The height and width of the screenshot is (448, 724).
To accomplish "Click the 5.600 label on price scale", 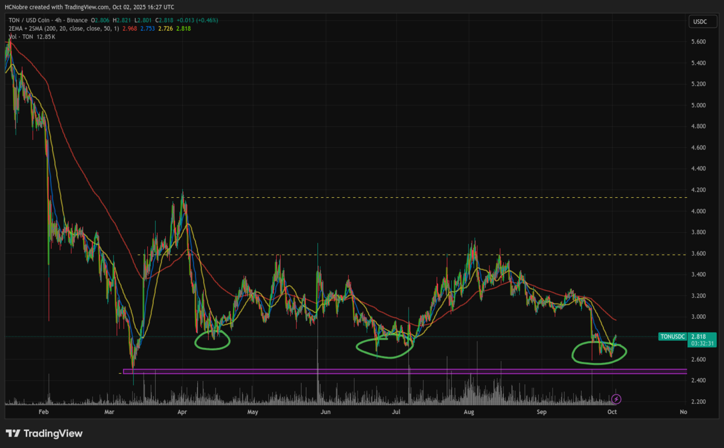I will pyautogui.click(x=699, y=42).
